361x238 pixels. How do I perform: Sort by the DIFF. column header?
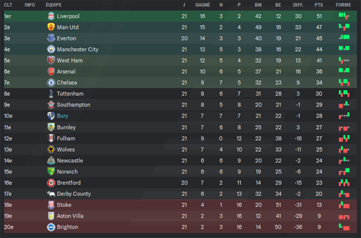(x=298, y=5)
